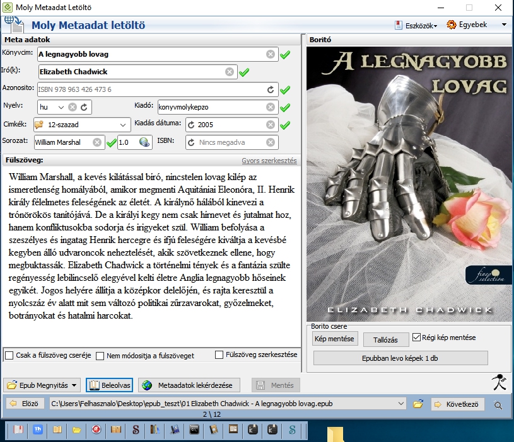Click the green checkmark beside Sorozat
Viewport: 514px width, 442px height.
click(x=112, y=143)
